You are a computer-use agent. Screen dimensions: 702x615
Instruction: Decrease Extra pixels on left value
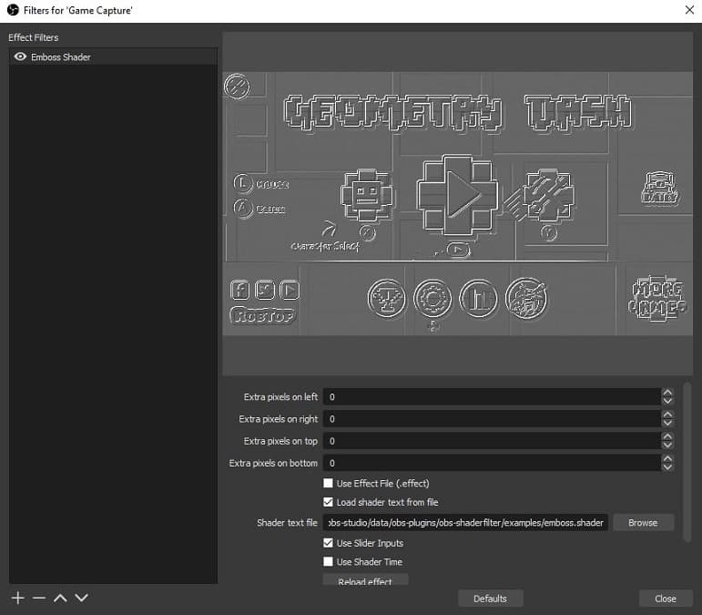tap(667, 401)
